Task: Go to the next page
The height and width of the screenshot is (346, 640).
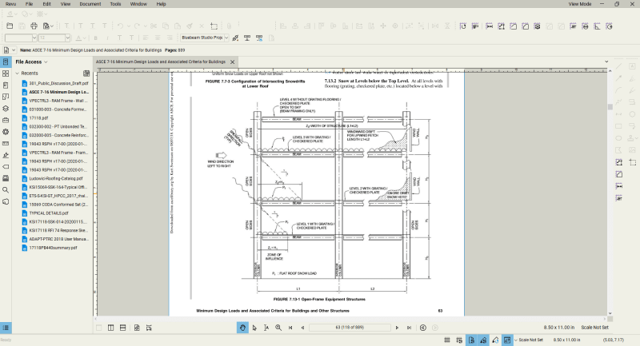Action: 397,328
